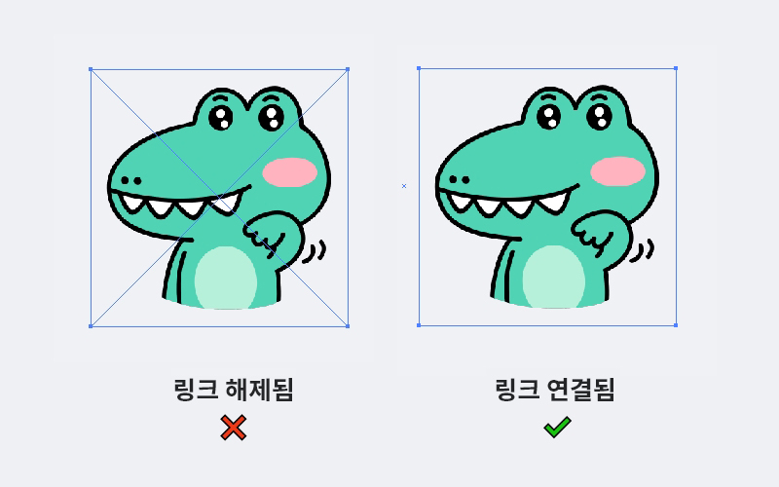Image resolution: width=779 pixels, height=487 pixels.
Task: Click bottom-right handle of linked image frame
Action: 676,325
